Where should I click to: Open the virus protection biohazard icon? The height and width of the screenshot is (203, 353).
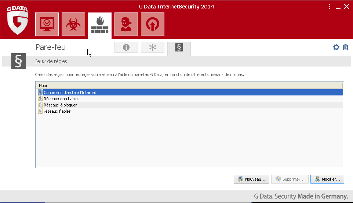click(73, 24)
